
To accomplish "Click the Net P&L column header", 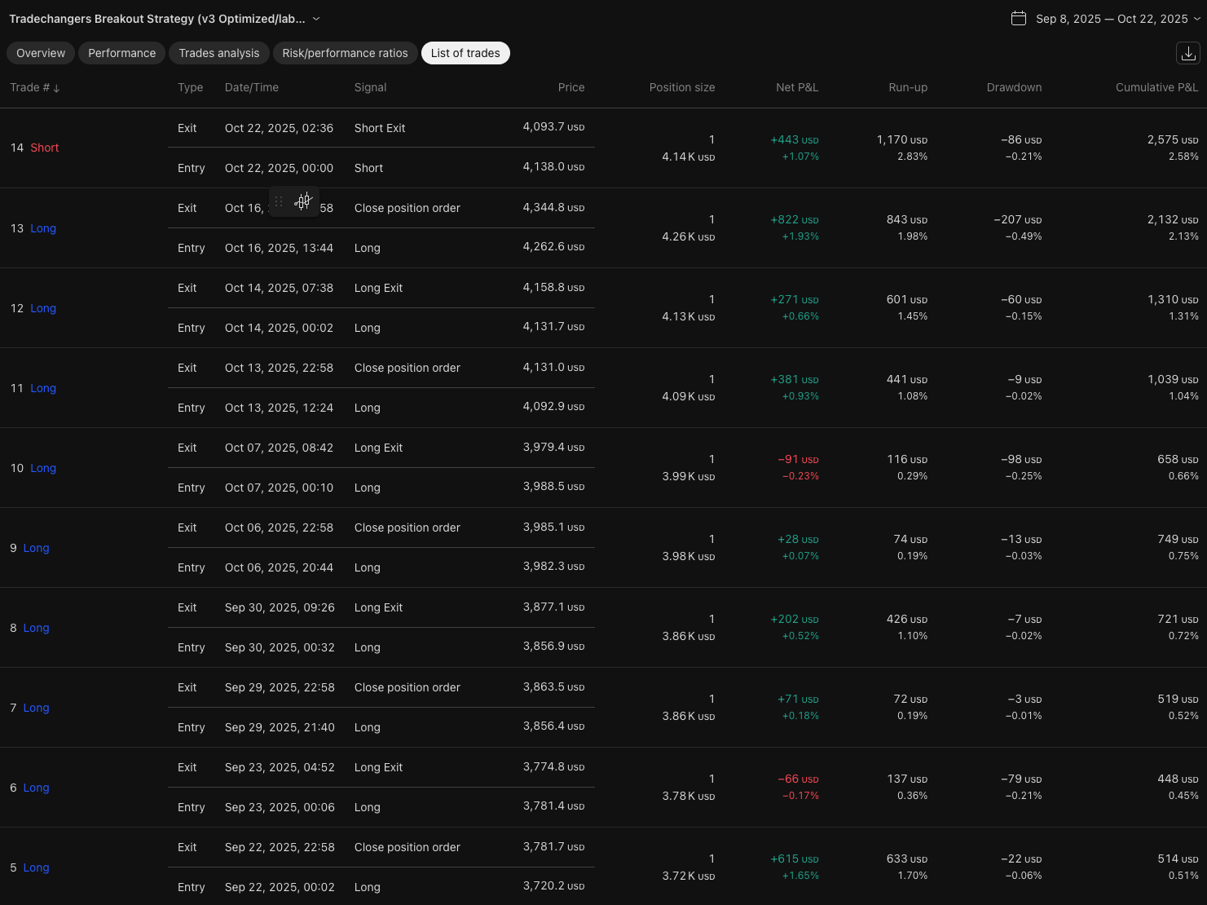I will point(796,87).
